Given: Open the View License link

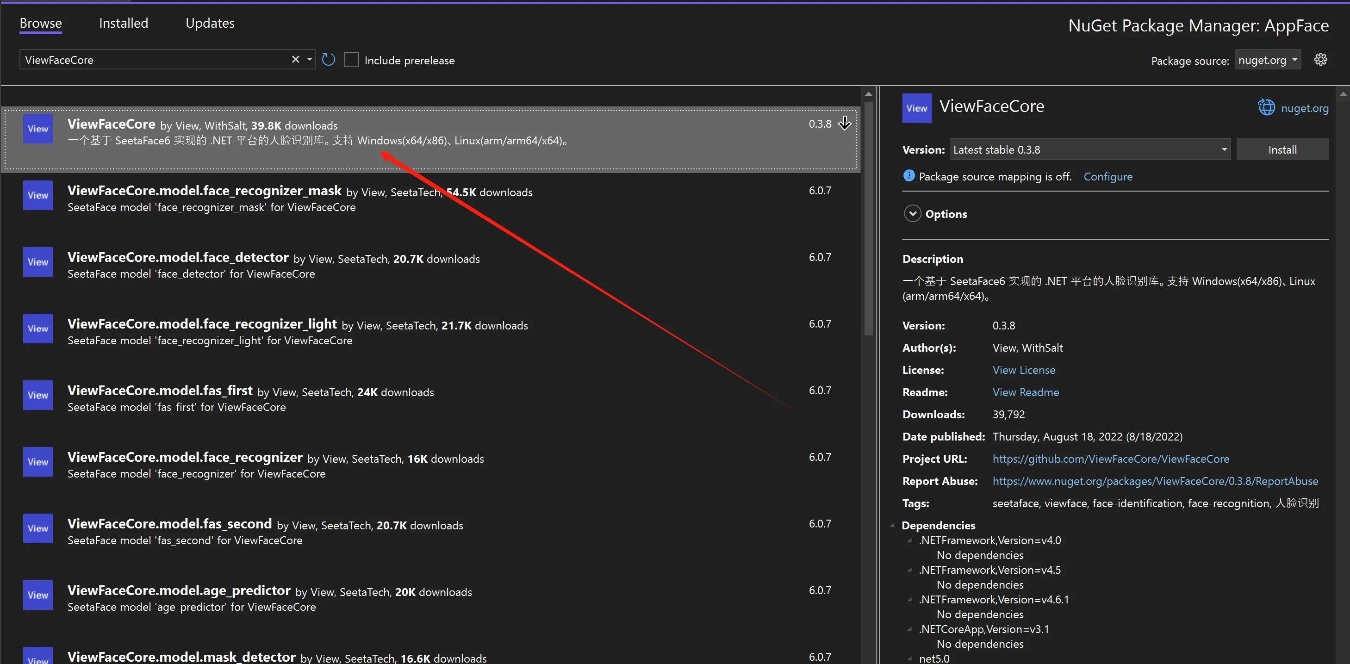Looking at the screenshot, I should coord(1024,370).
